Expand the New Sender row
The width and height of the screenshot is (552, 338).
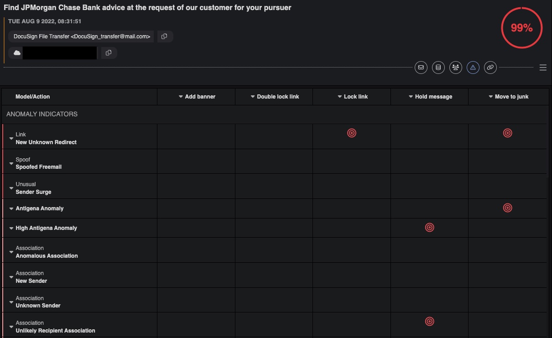pyautogui.click(x=11, y=277)
